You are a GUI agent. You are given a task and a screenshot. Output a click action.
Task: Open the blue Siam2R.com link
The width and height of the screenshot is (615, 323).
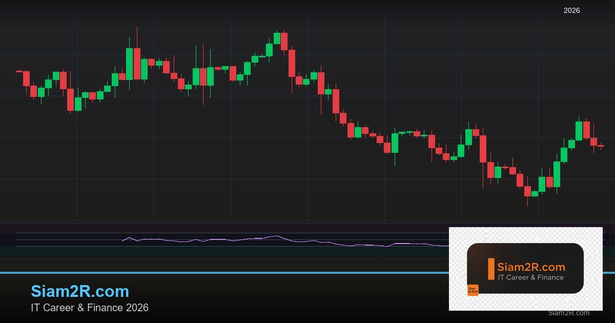[x=80, y=291]
